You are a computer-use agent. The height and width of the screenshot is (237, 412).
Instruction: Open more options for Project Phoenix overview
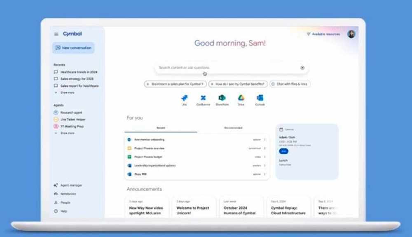265,148
